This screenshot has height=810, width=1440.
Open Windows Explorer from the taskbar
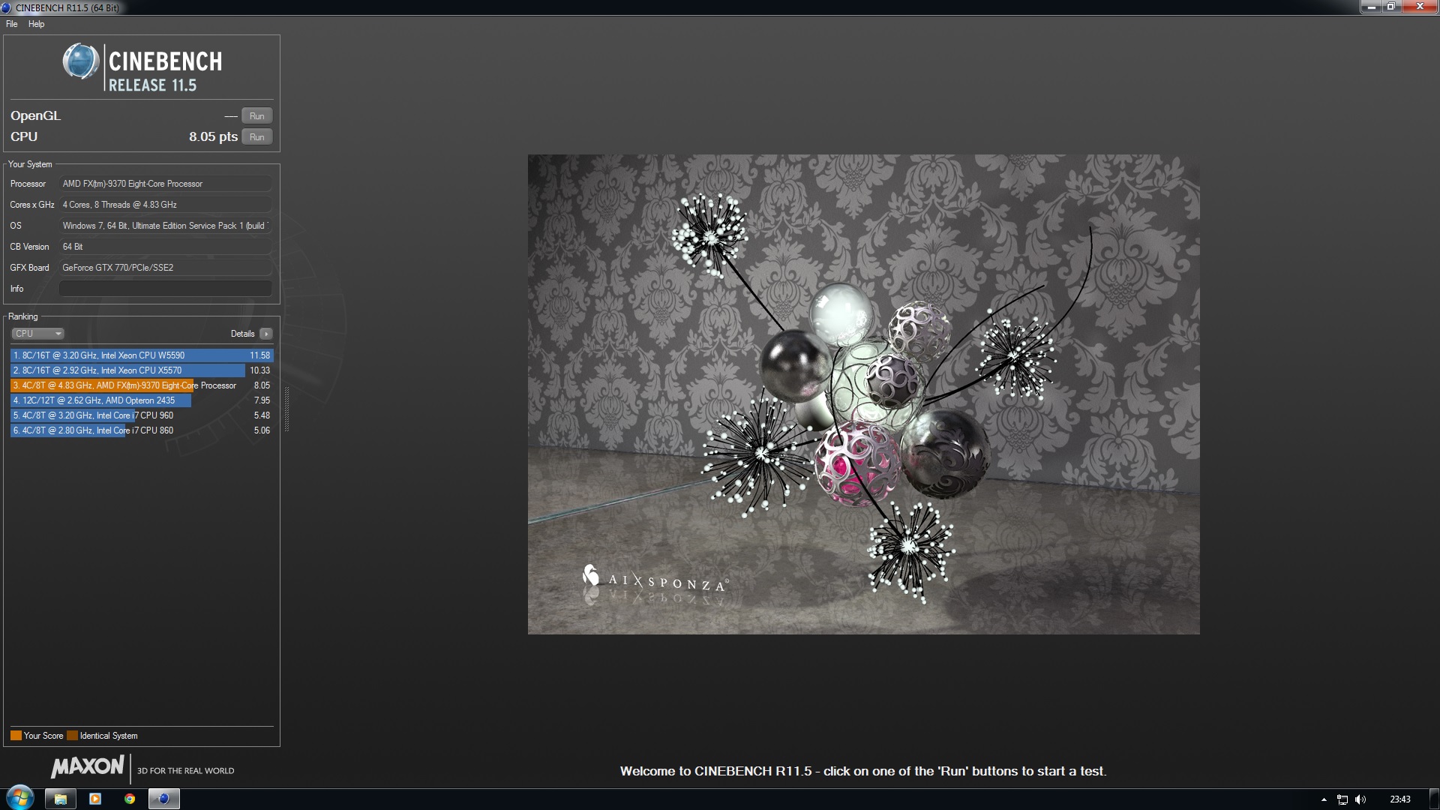tap(61, 799)
